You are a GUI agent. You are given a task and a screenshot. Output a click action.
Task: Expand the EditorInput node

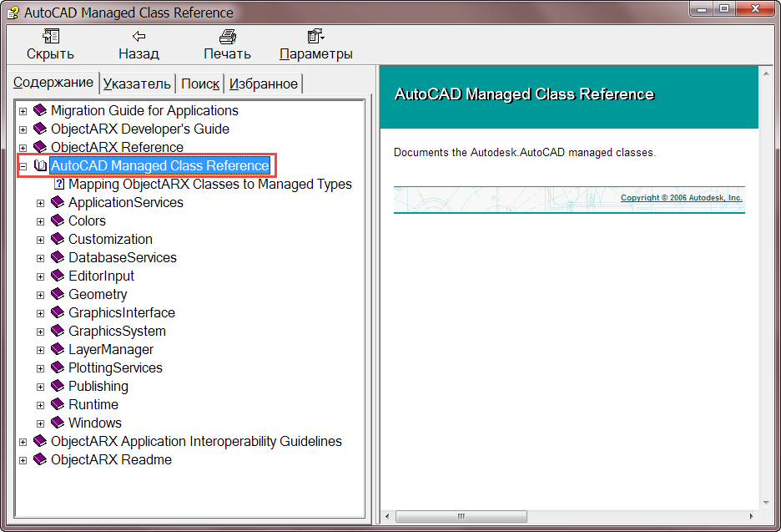click(41, 276)
